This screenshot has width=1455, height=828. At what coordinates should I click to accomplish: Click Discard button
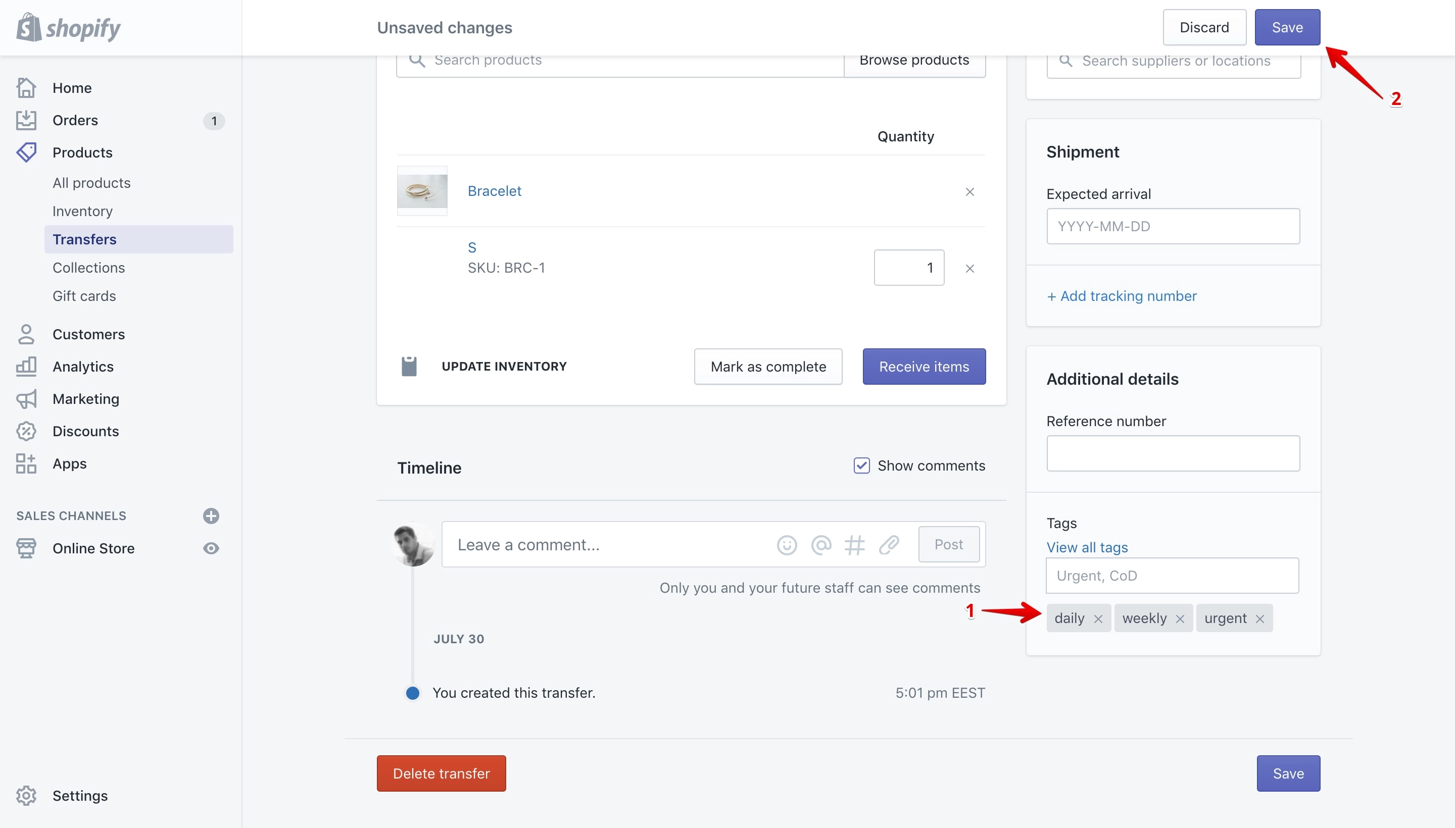[1204, 27]
